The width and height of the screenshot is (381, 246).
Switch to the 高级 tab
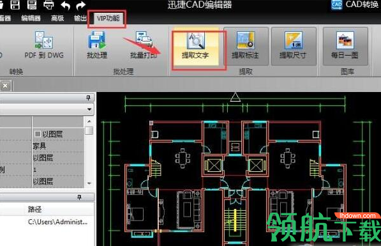click(57, 19)
